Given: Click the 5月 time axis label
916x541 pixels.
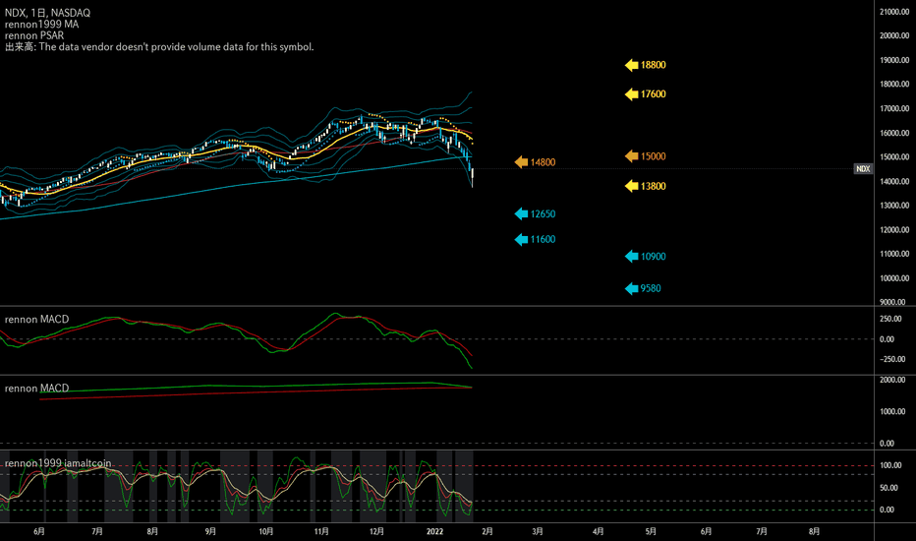Looking at the screenshot, I should point(651,531).
